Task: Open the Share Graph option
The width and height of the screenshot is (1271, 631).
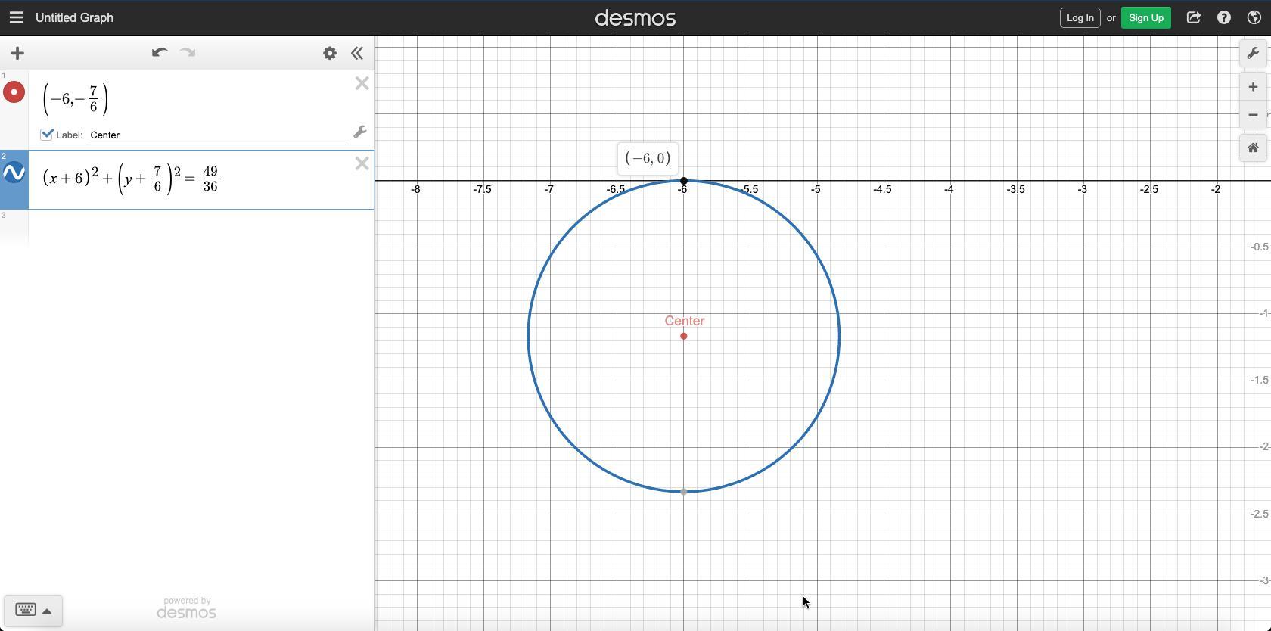Action: [1193, 17]
